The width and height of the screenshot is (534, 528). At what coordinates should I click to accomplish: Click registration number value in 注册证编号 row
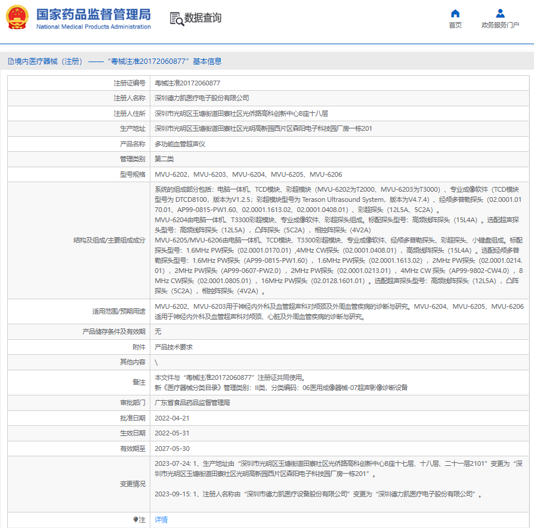pyautogui.click(x=187, y=83)
